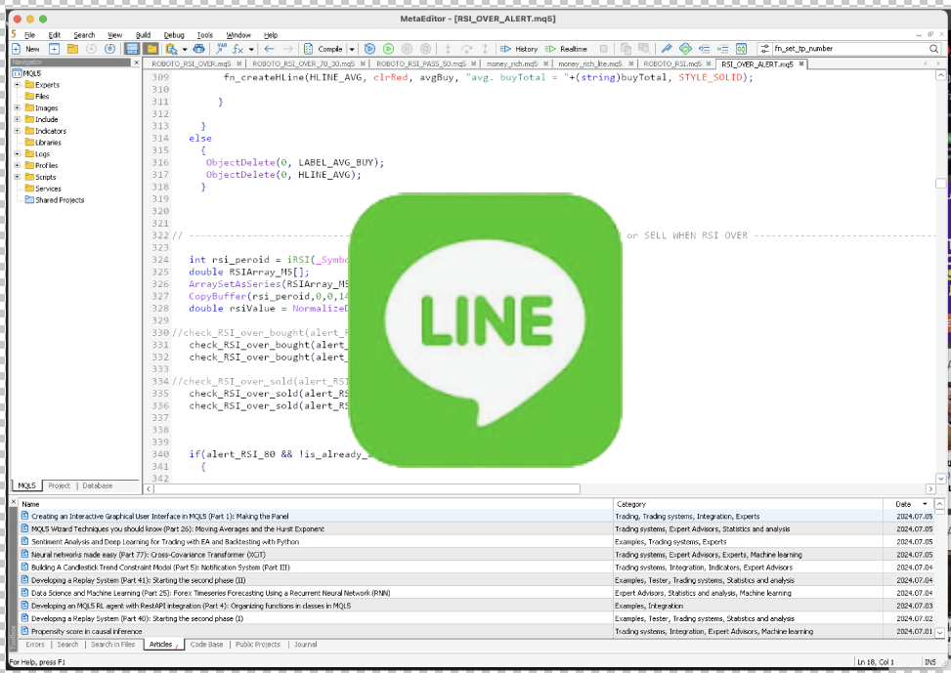Open the Window menu

(x=238, y=35)
